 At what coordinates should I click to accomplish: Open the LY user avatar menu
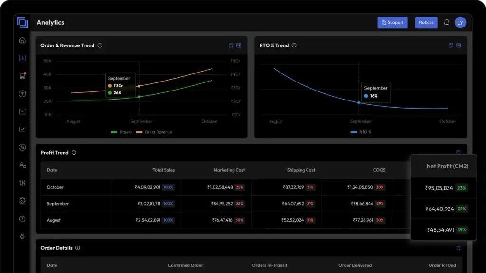(x=460, y=23)
